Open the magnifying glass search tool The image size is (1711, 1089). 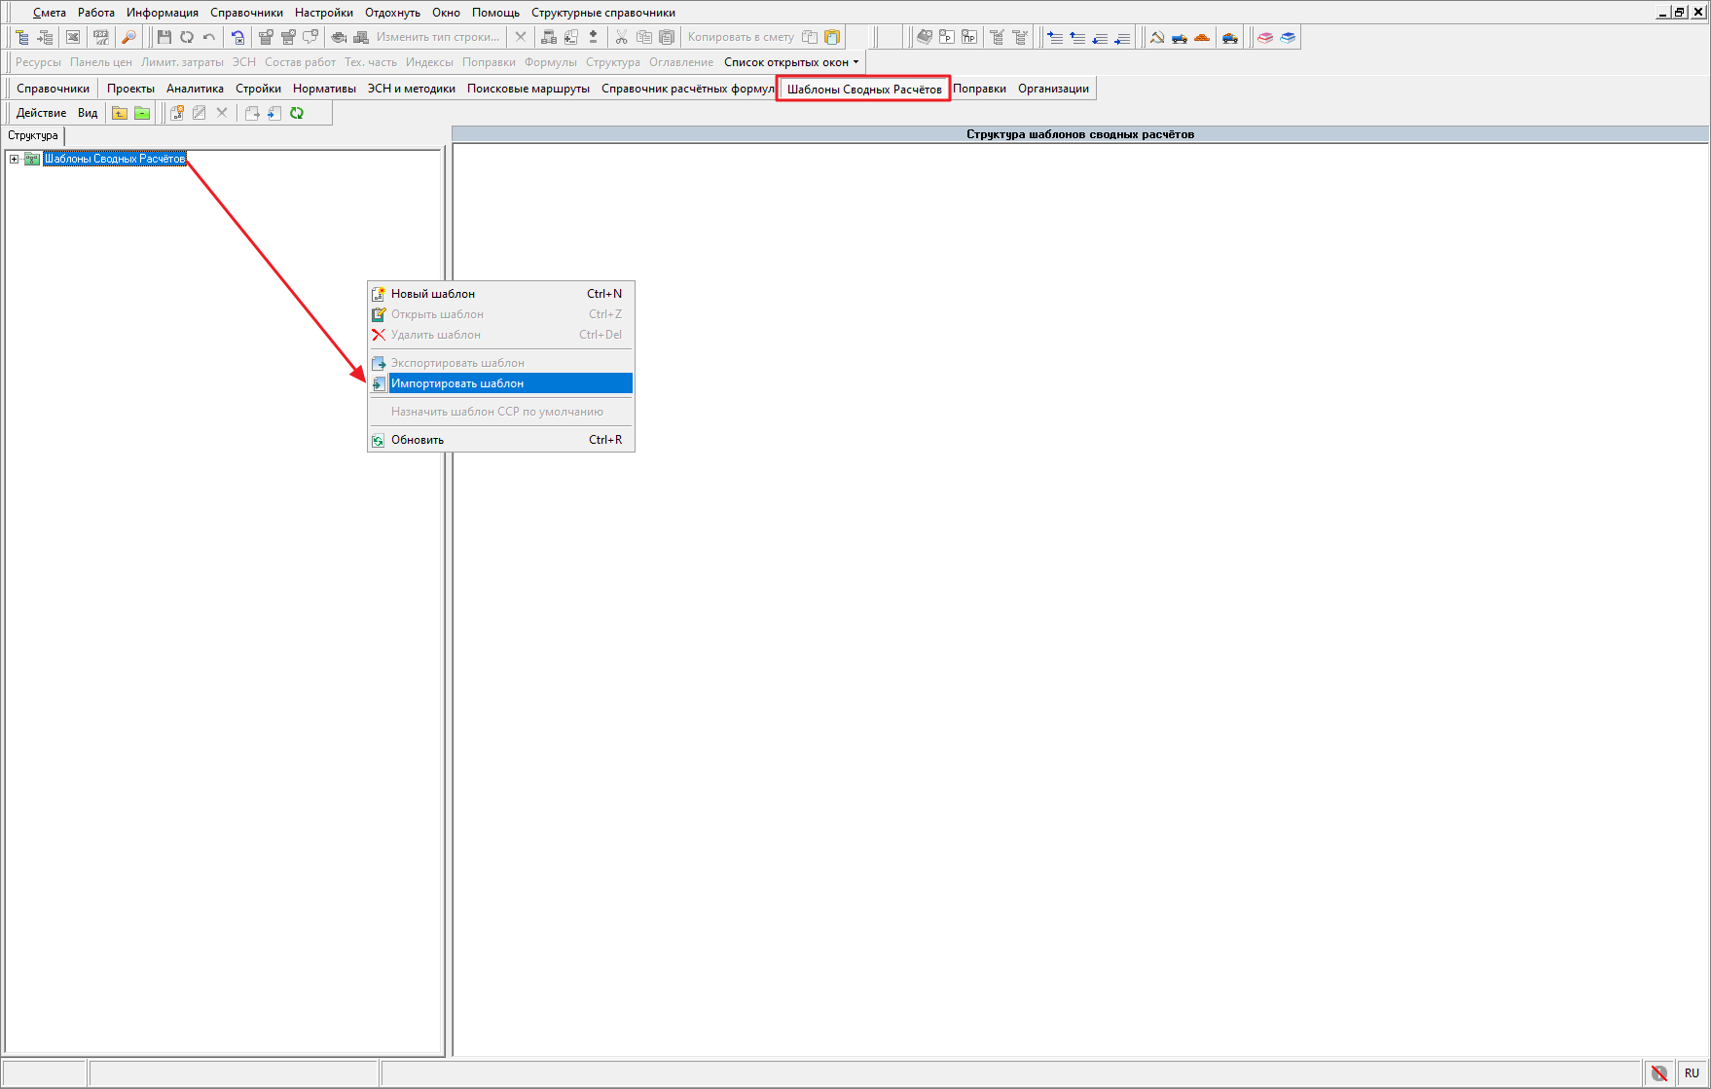point(128,37)
